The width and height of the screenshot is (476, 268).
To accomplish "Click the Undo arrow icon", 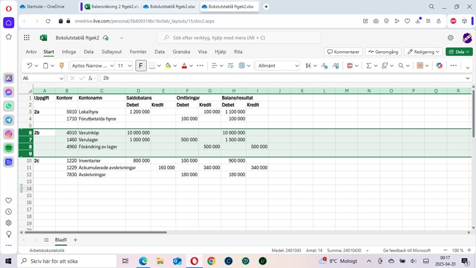I will (x=29, y=66).
